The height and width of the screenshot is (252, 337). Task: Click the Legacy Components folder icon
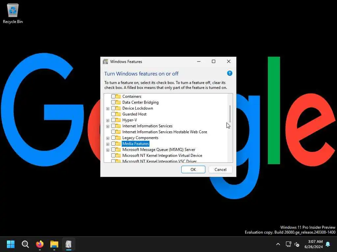[118, 137]
